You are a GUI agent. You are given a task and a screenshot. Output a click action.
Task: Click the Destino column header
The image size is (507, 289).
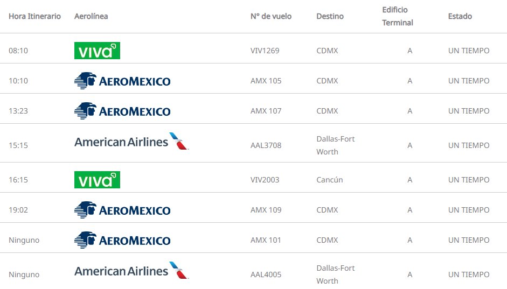(x=330, y=16)
